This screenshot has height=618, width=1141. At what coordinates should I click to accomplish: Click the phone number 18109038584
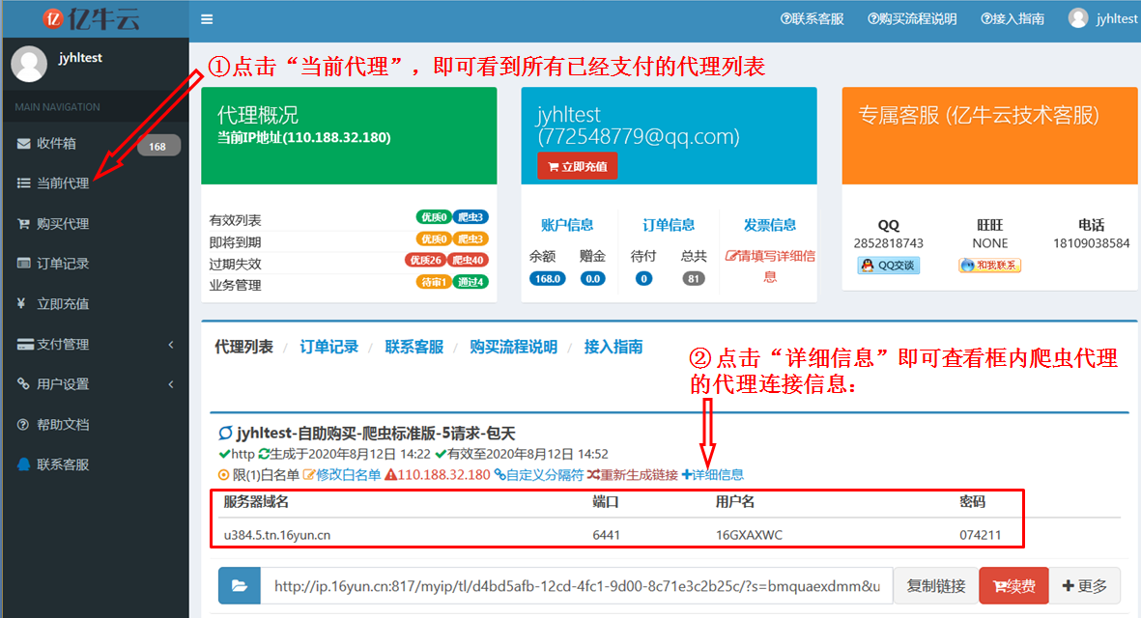click(x=1091, y=243)
